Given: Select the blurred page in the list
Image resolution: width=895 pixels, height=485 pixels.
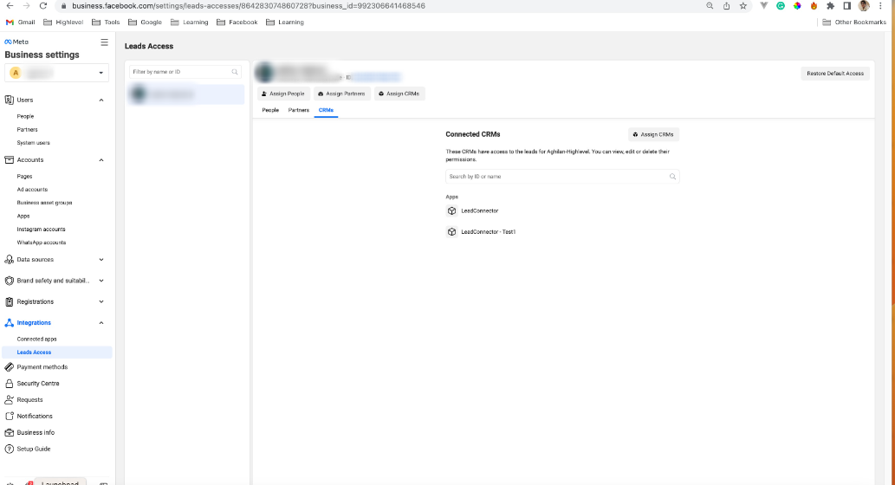Looking at the screenshot, I should click(x=186, y=94).
